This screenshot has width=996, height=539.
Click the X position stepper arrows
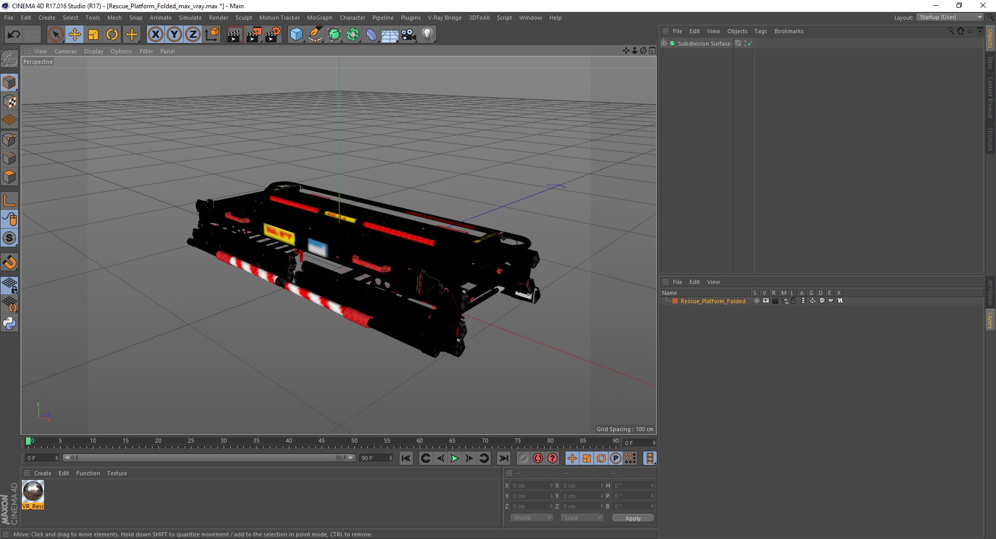(551, 486)
